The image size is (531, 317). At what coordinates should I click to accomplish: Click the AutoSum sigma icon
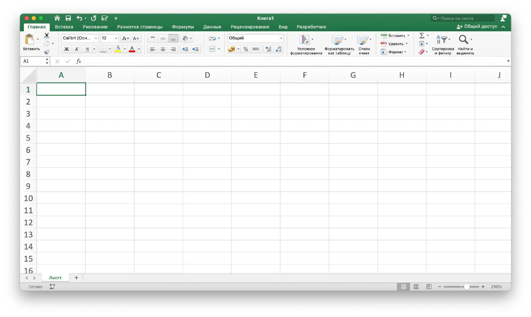[421, 35]
